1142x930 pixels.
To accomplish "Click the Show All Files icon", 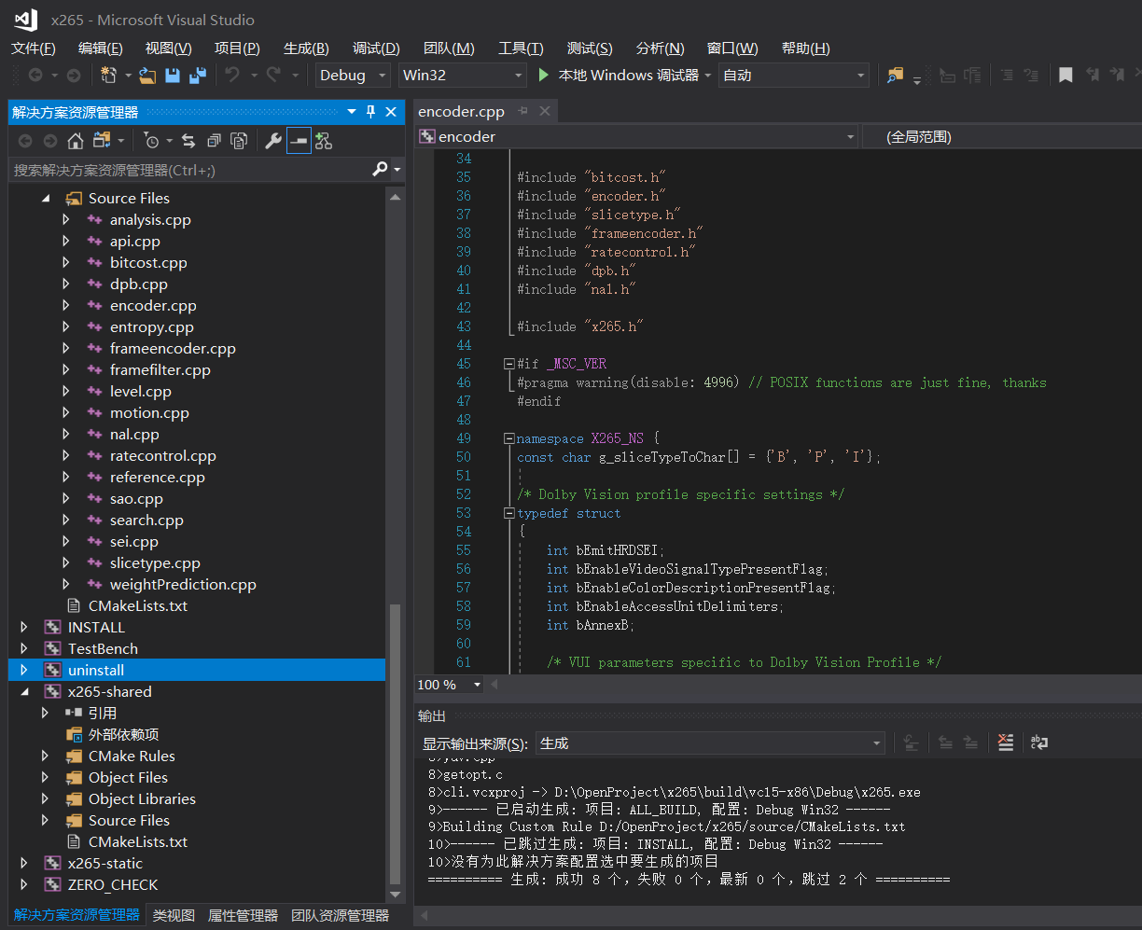I will click(x=239, y=141).
